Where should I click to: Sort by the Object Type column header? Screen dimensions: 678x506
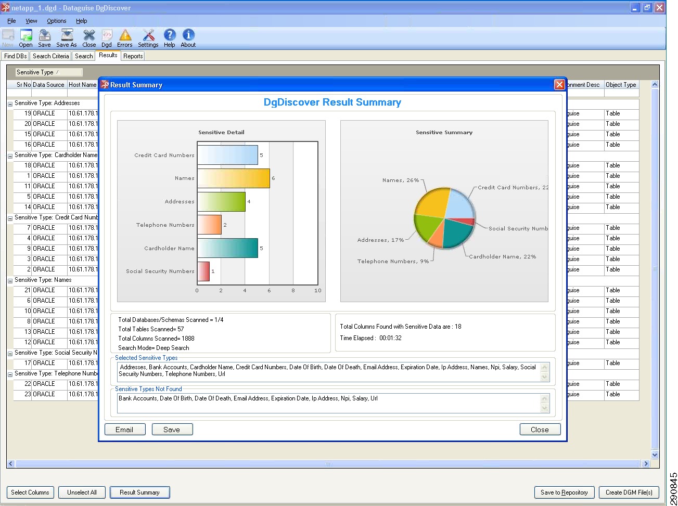[x=621, y=85]
